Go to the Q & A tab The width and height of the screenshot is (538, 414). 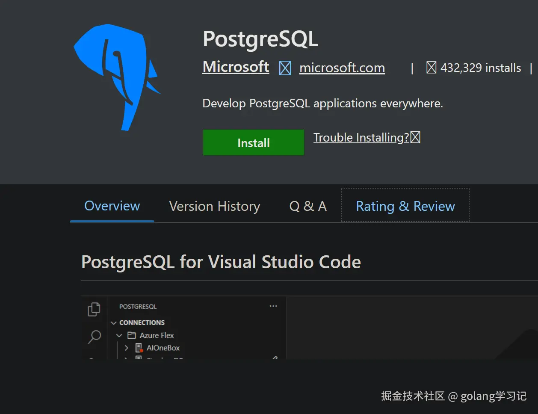308,207
